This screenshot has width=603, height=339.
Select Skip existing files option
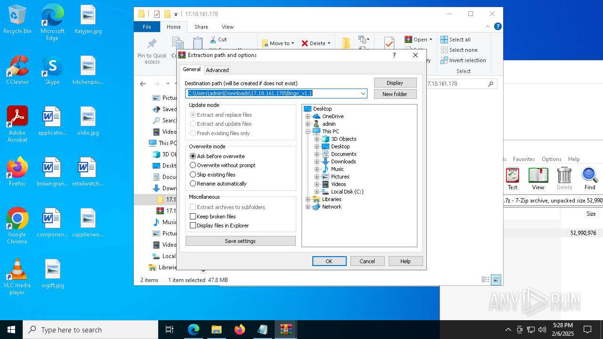coord(212,175)
